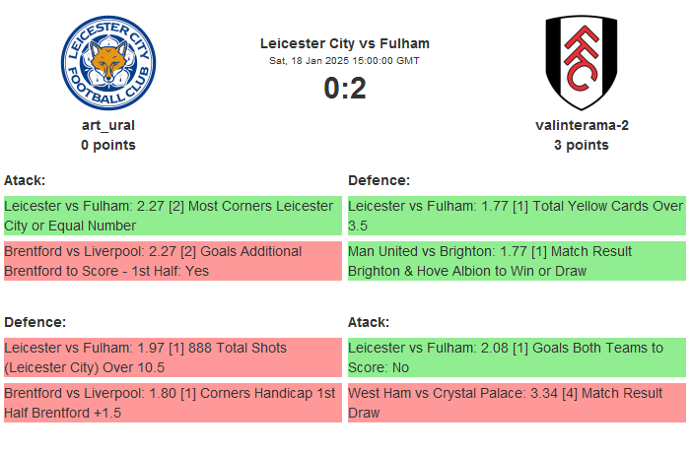Click the right player's top Defence heading

pyautogui.click(x=379, y=180)
